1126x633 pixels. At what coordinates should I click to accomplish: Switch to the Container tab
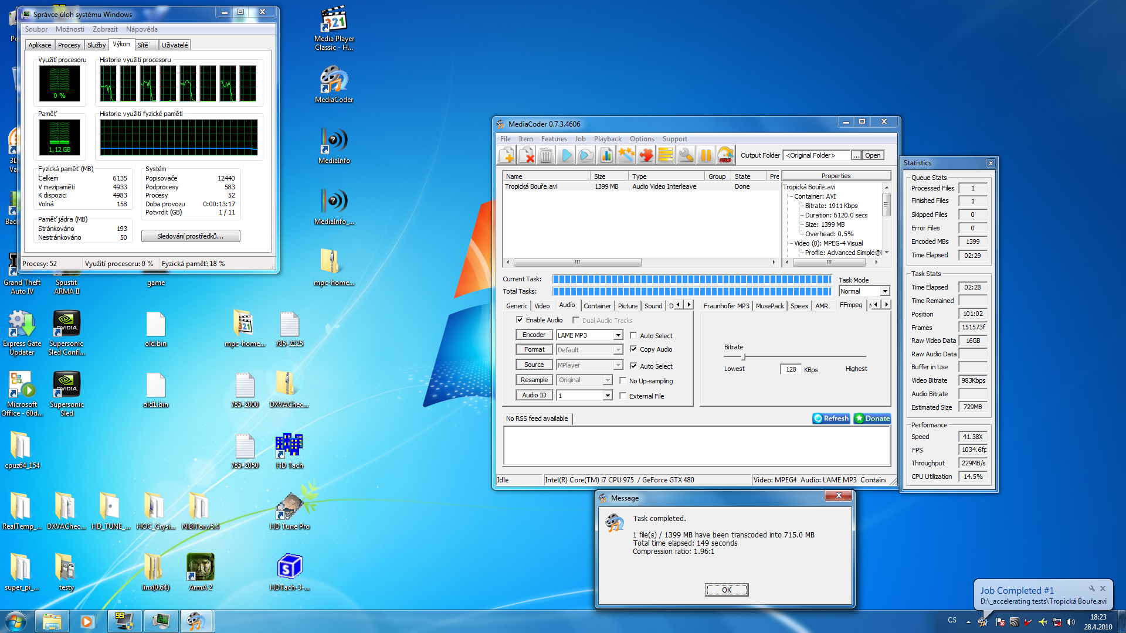tap(597, 306)
